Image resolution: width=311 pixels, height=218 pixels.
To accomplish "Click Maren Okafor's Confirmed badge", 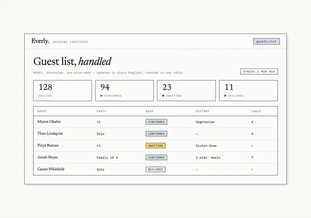I will pos(156,122).
